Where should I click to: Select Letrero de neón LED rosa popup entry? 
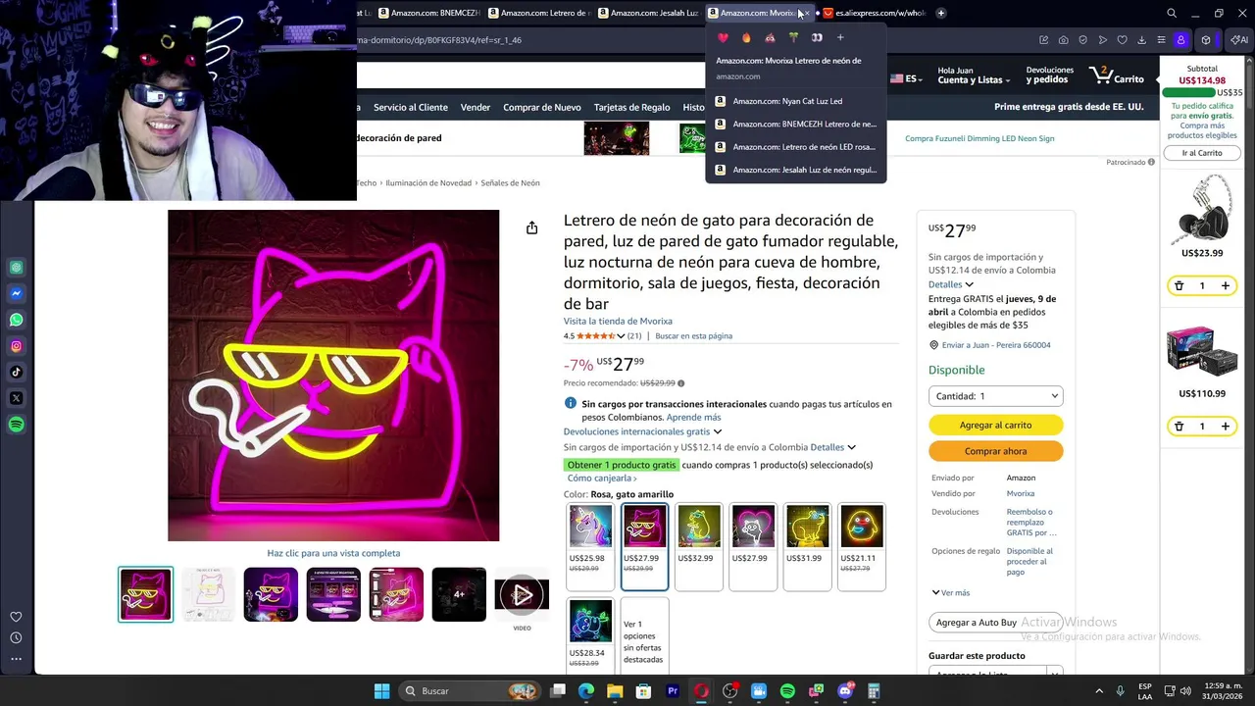pos(795,147)
